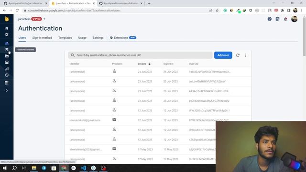This screenshot has width=306, height=172.
Task: Switch to first GitHub juconfession tab
Action: (25, 3)
